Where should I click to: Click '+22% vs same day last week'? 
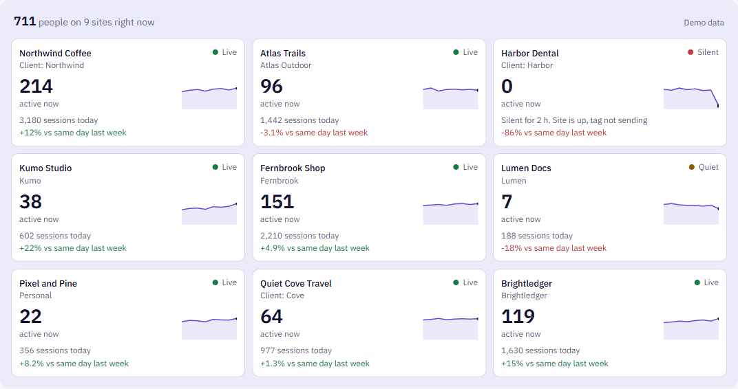pos(73,248)
